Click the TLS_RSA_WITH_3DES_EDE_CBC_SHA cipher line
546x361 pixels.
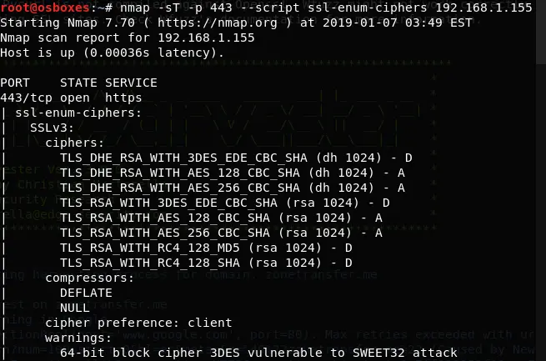(224, 203)
